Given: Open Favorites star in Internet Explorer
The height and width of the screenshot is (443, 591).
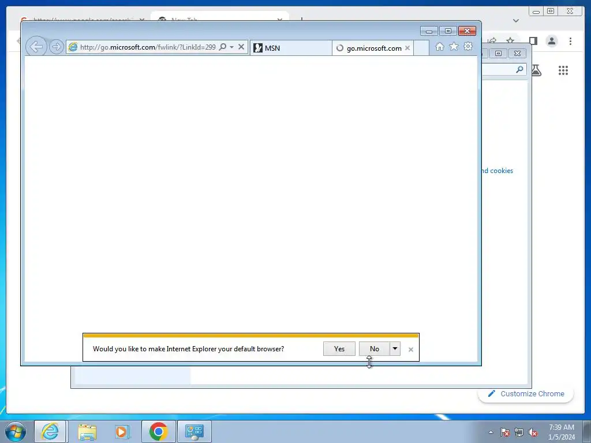Looking at the screenshot, I should click(454, 47).
